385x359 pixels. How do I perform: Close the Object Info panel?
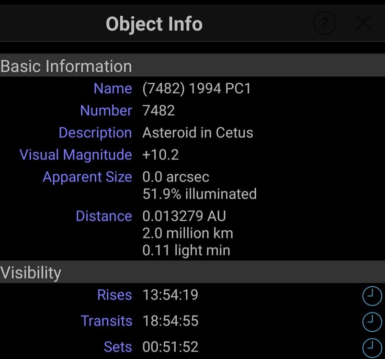click(x=363, y=22)
